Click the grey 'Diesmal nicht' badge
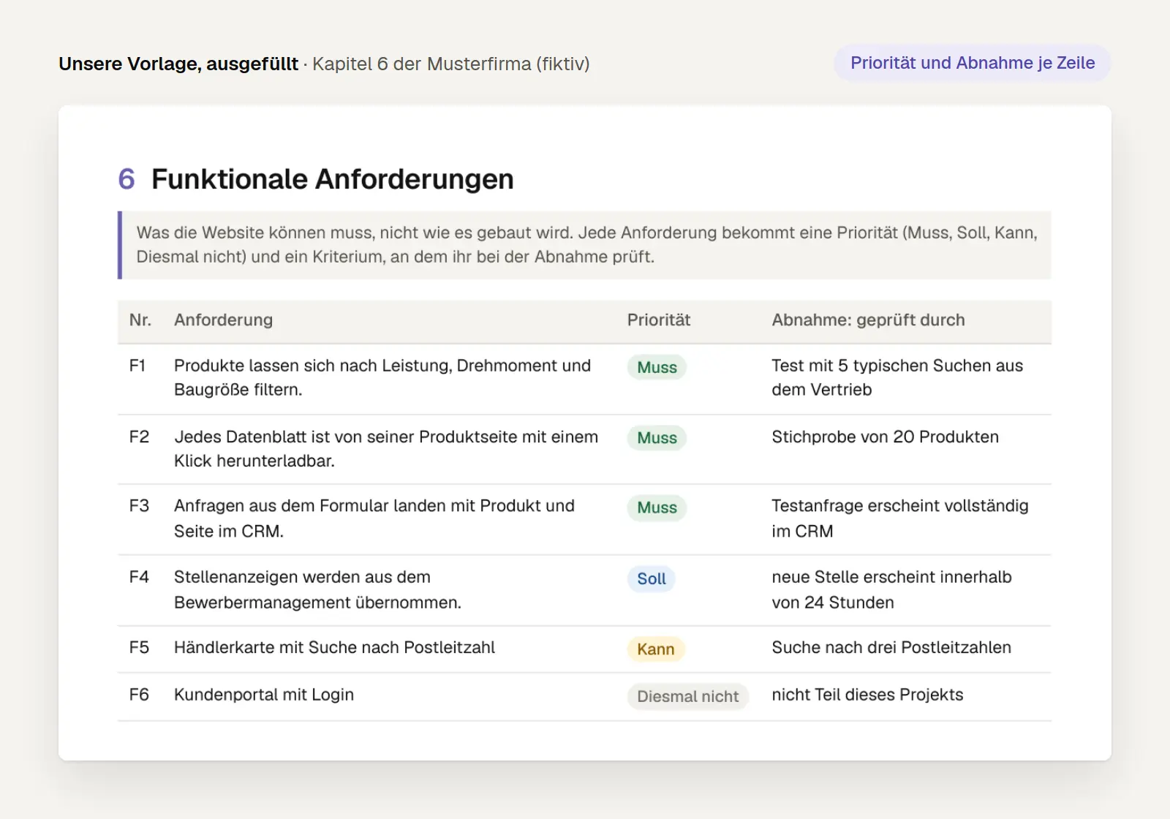 pyautogui.click(x=687, y=696)
